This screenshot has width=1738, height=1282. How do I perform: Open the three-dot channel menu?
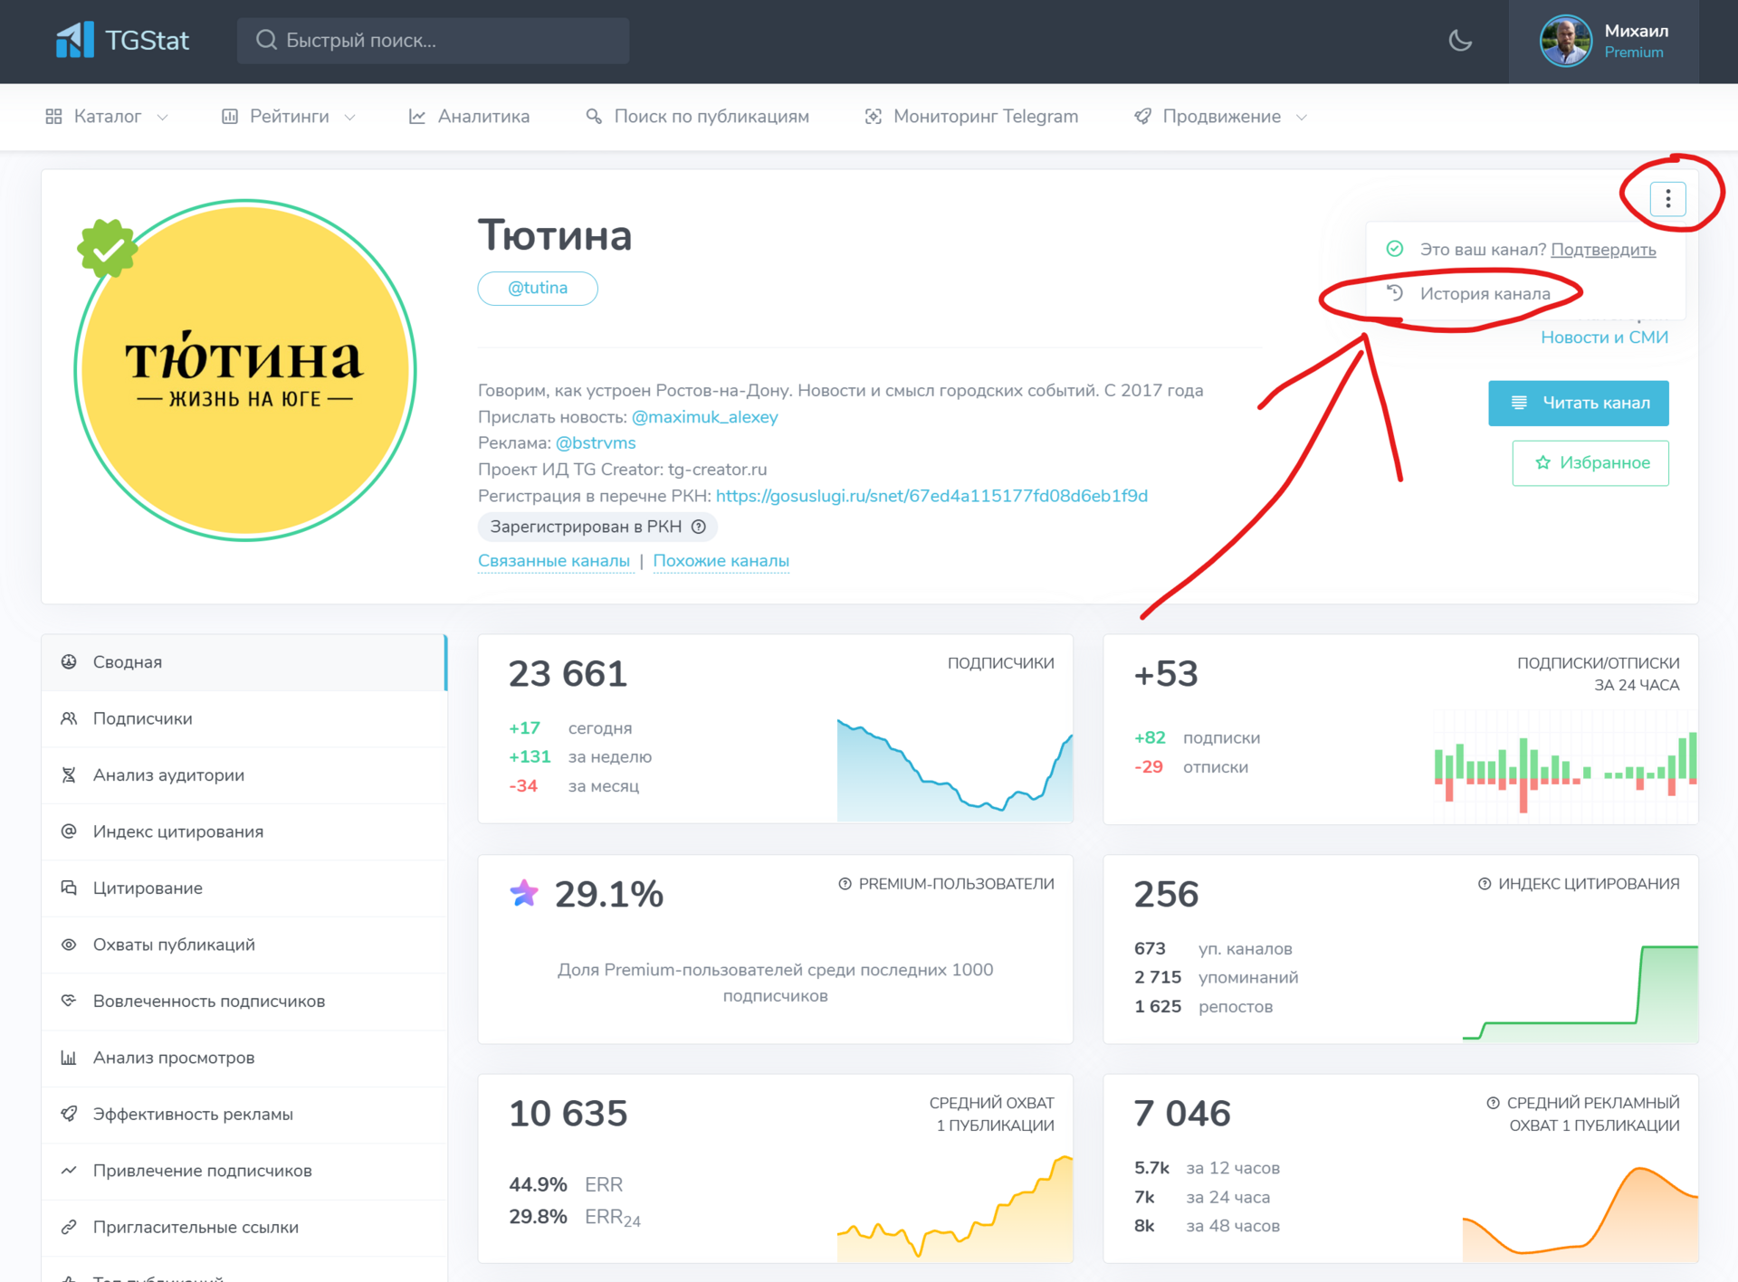coord(1667,198)
